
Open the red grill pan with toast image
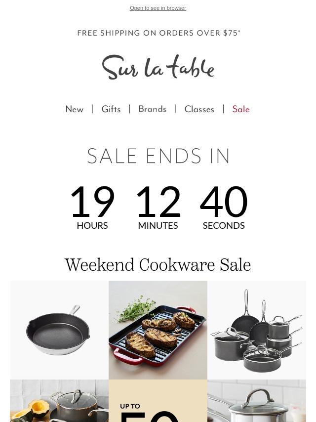point(158,330)
